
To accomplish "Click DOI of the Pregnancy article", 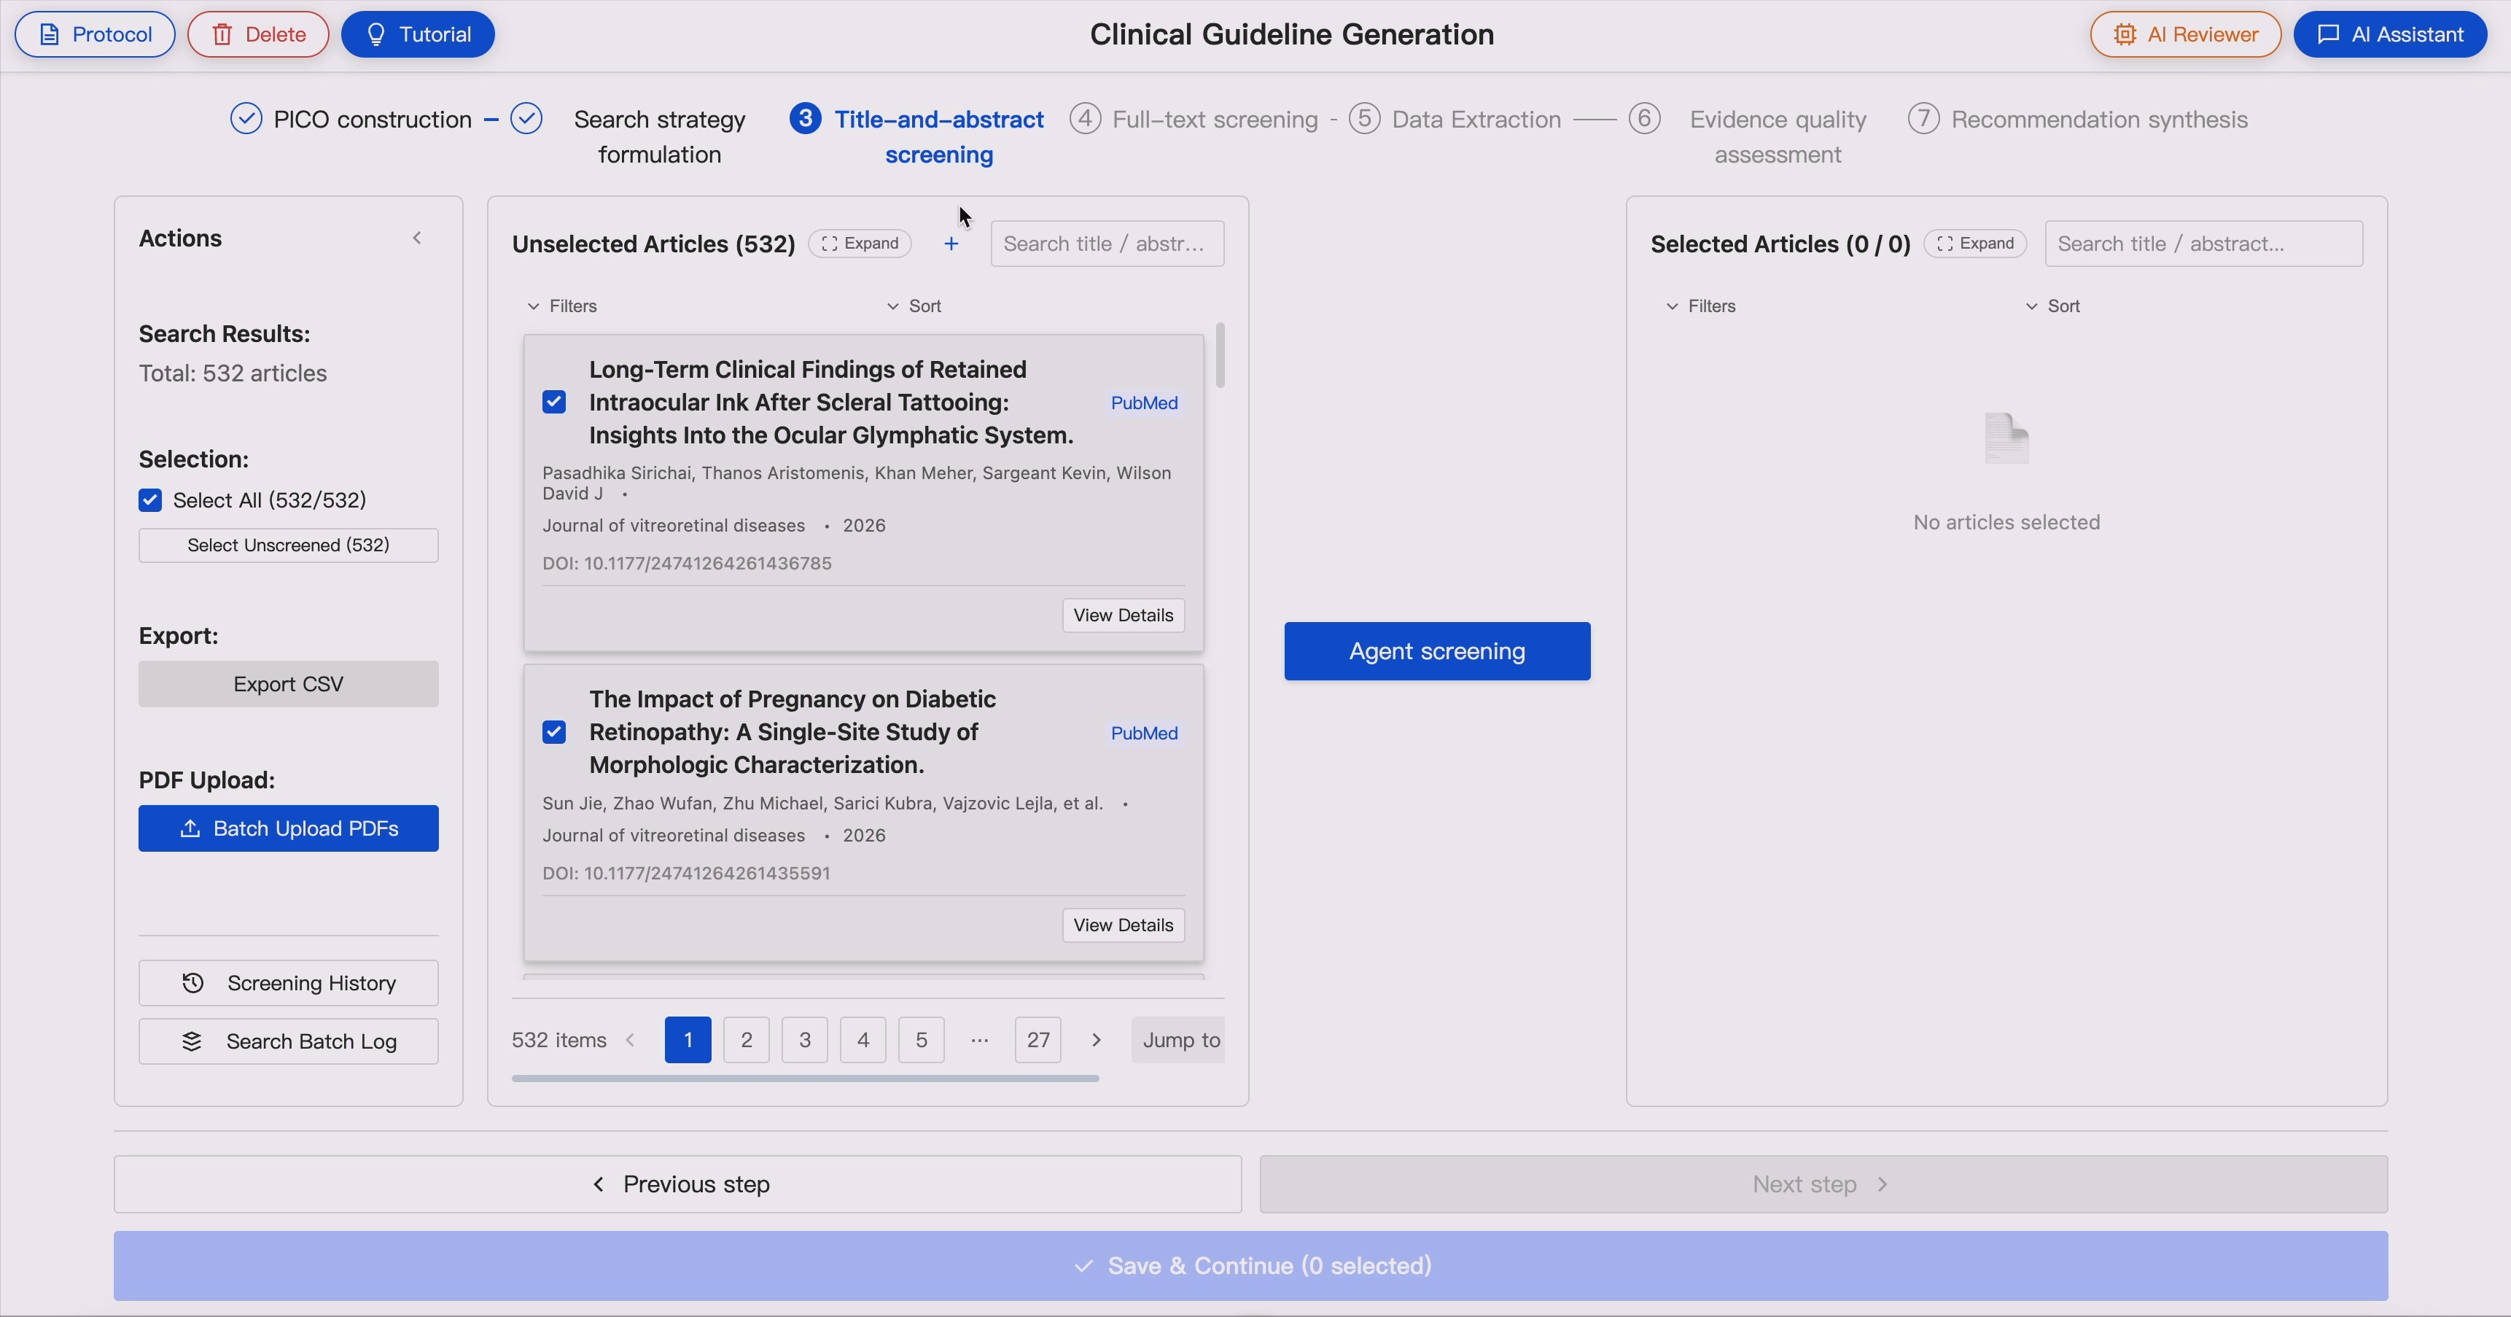I will 686,874.
